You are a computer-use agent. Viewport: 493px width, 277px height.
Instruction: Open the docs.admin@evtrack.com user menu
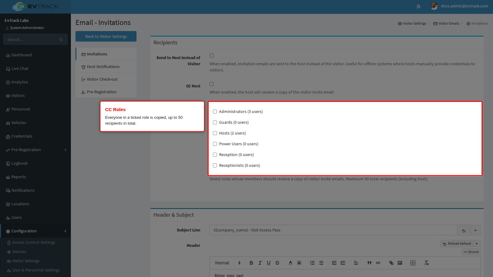coord(459,6)
